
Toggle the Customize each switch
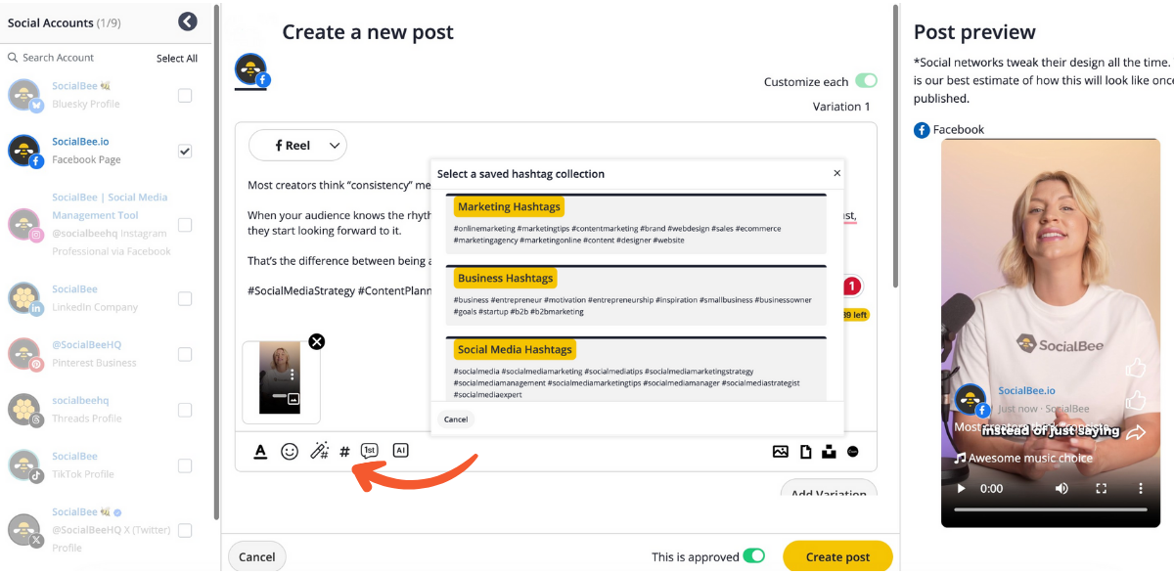866,81
